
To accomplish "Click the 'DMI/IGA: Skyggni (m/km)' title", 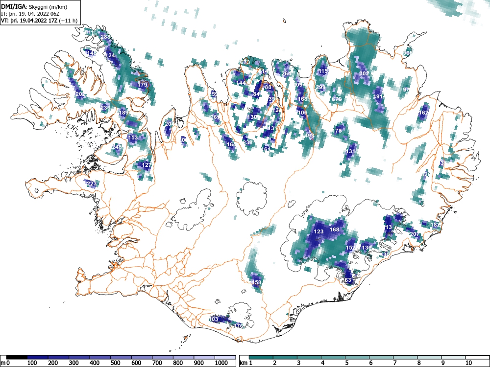I will 34,6.
